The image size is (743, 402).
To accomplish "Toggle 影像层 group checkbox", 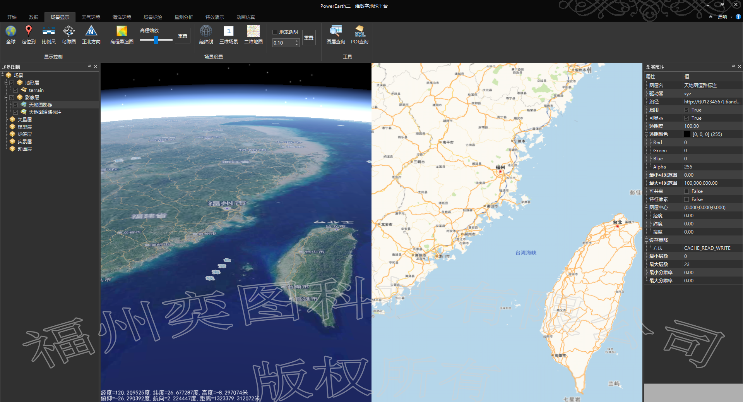I will [x=12, y=98].
